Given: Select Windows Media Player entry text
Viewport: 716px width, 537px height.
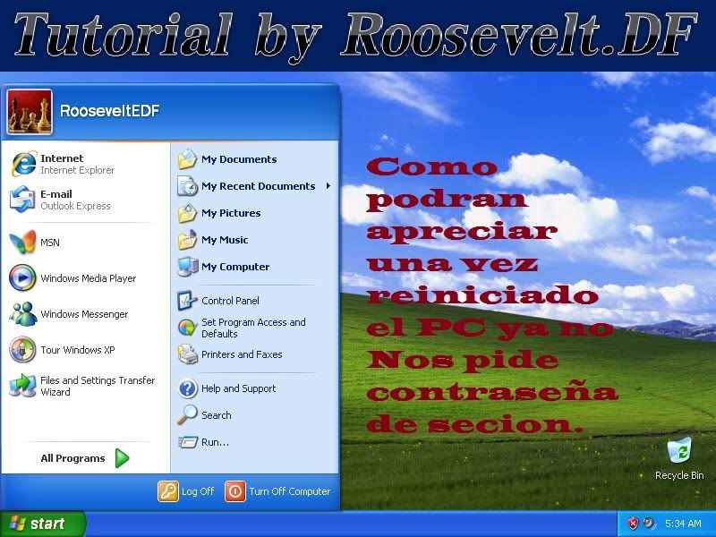Looking at the screenshot, I should click(88, 278).
